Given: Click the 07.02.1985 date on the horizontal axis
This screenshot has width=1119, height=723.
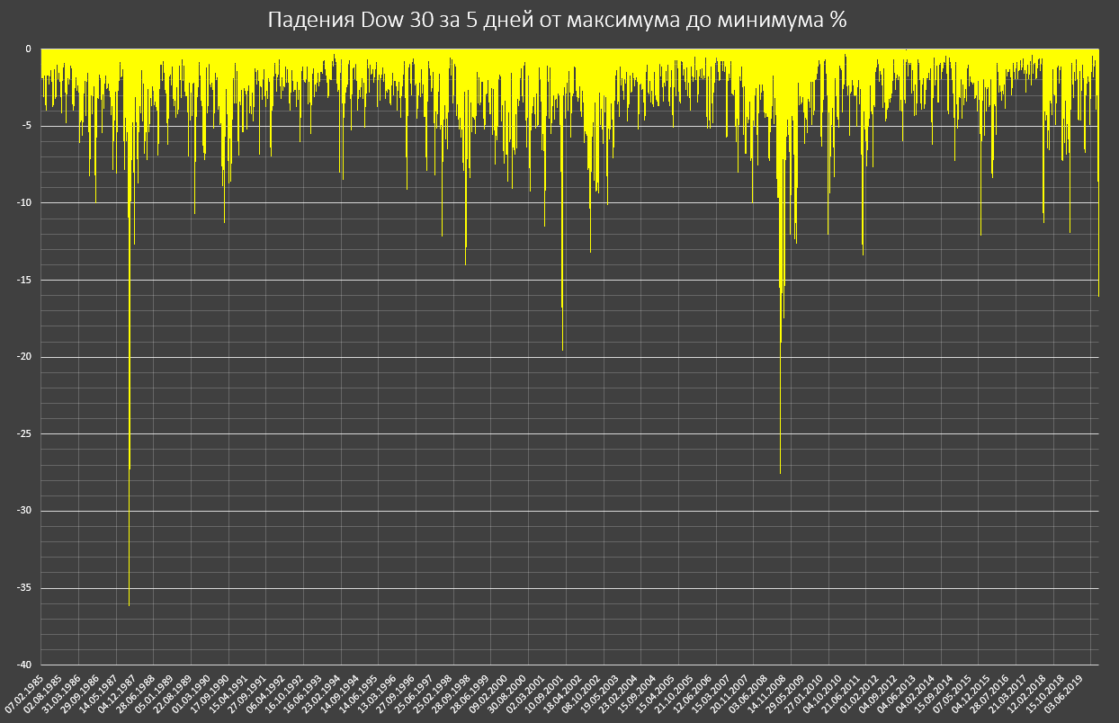Looking at the screenshot, I should click(24, 692).
